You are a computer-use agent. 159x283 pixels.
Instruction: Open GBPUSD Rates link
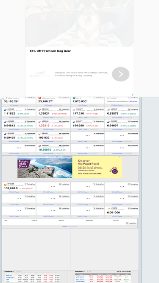point(48,117)
